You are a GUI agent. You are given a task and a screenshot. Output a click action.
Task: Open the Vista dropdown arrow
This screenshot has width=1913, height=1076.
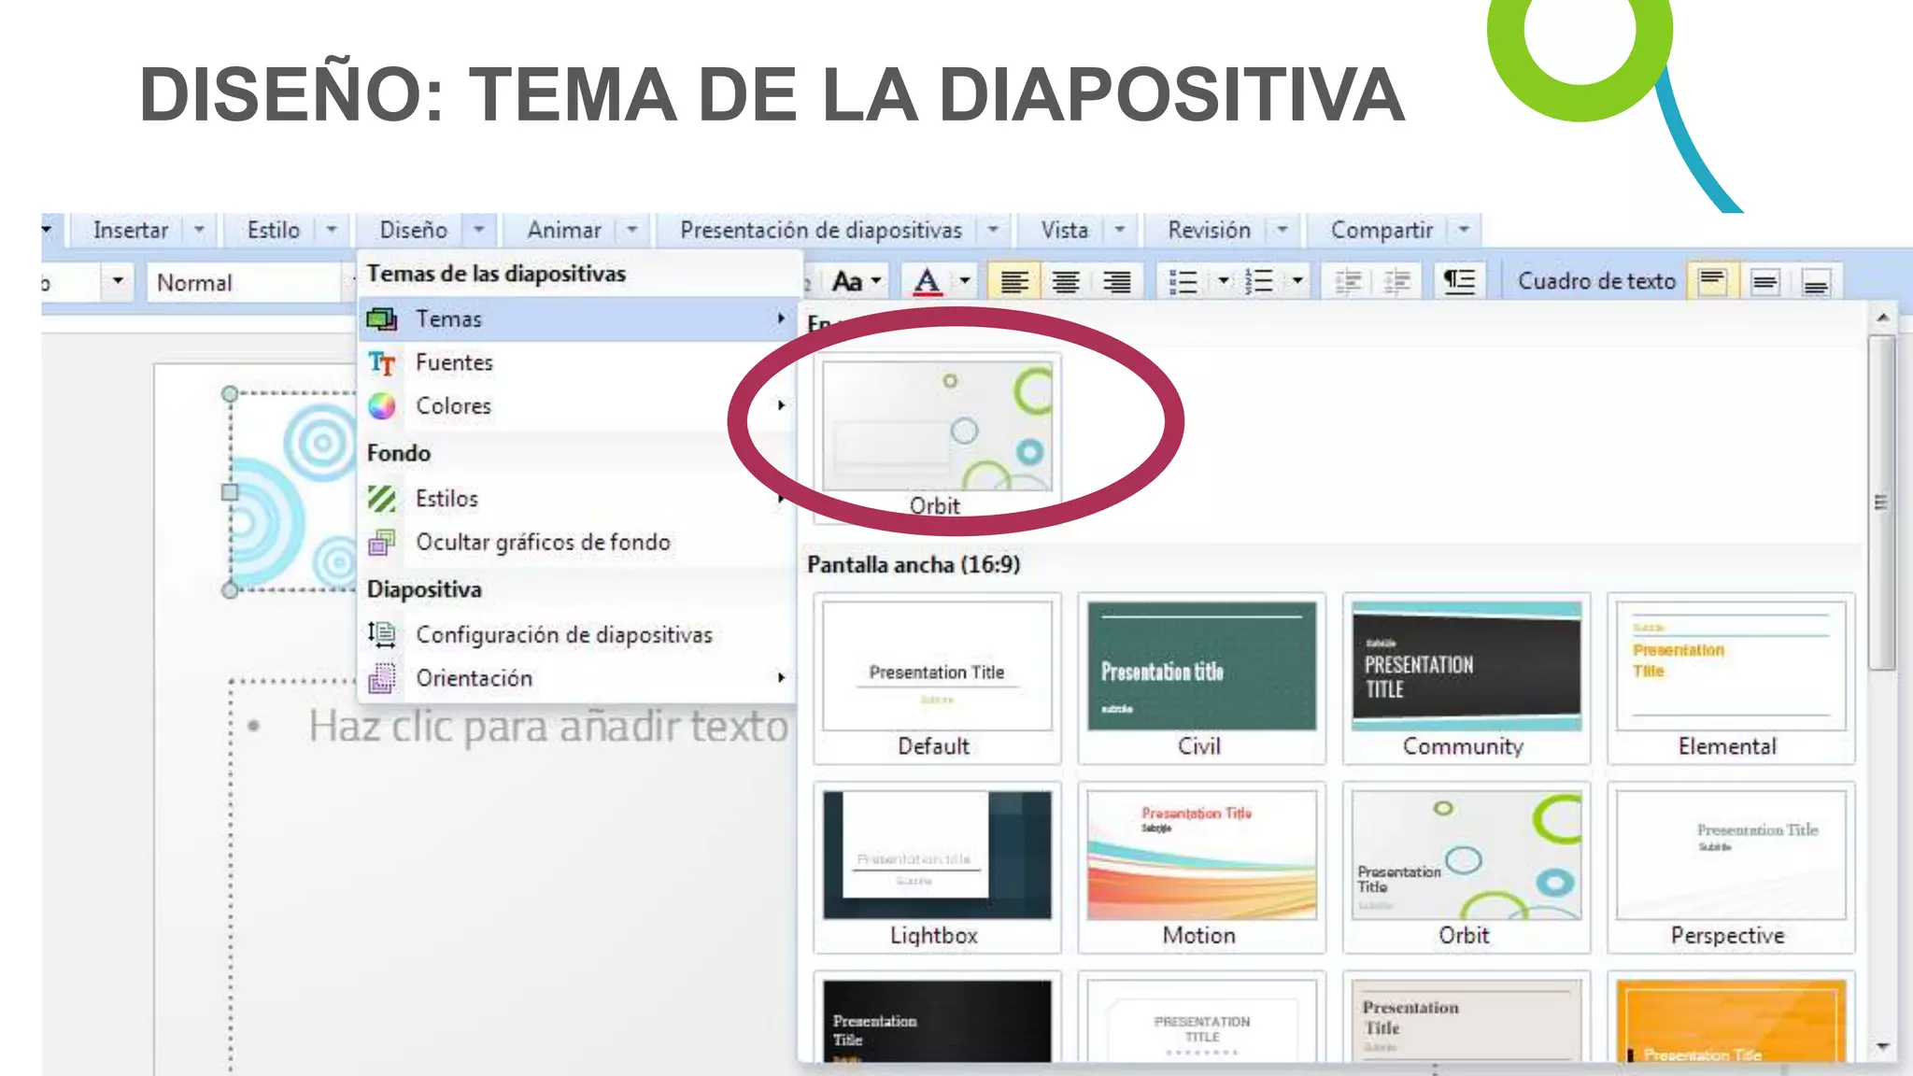click(x=1120, y=230)
